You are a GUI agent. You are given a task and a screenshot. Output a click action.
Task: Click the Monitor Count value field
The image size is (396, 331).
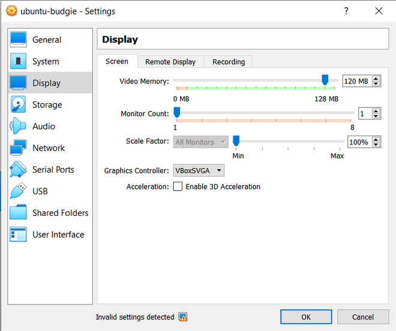(x=365, y=113)
